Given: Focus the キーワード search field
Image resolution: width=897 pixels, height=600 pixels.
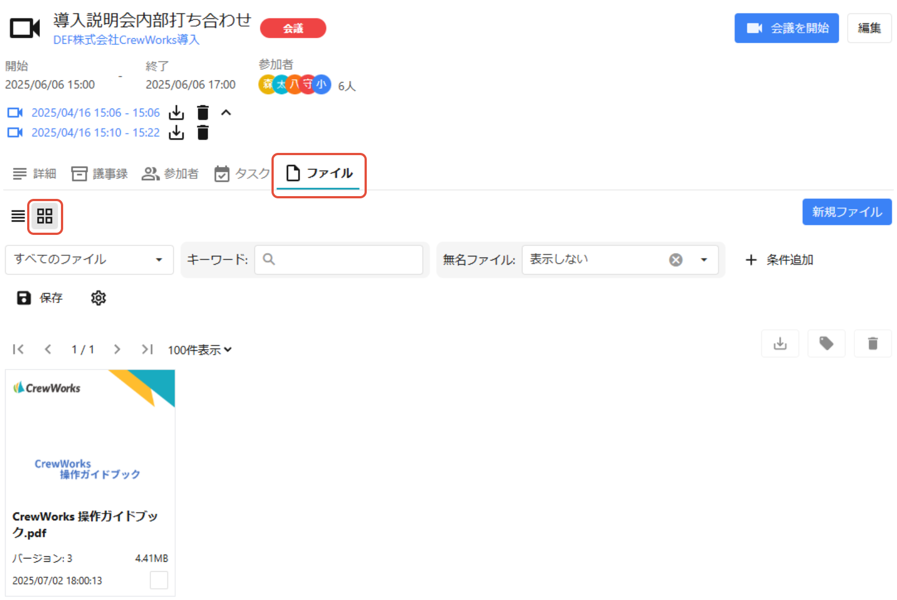Looking at the screenshot, I should click(339, 259).
